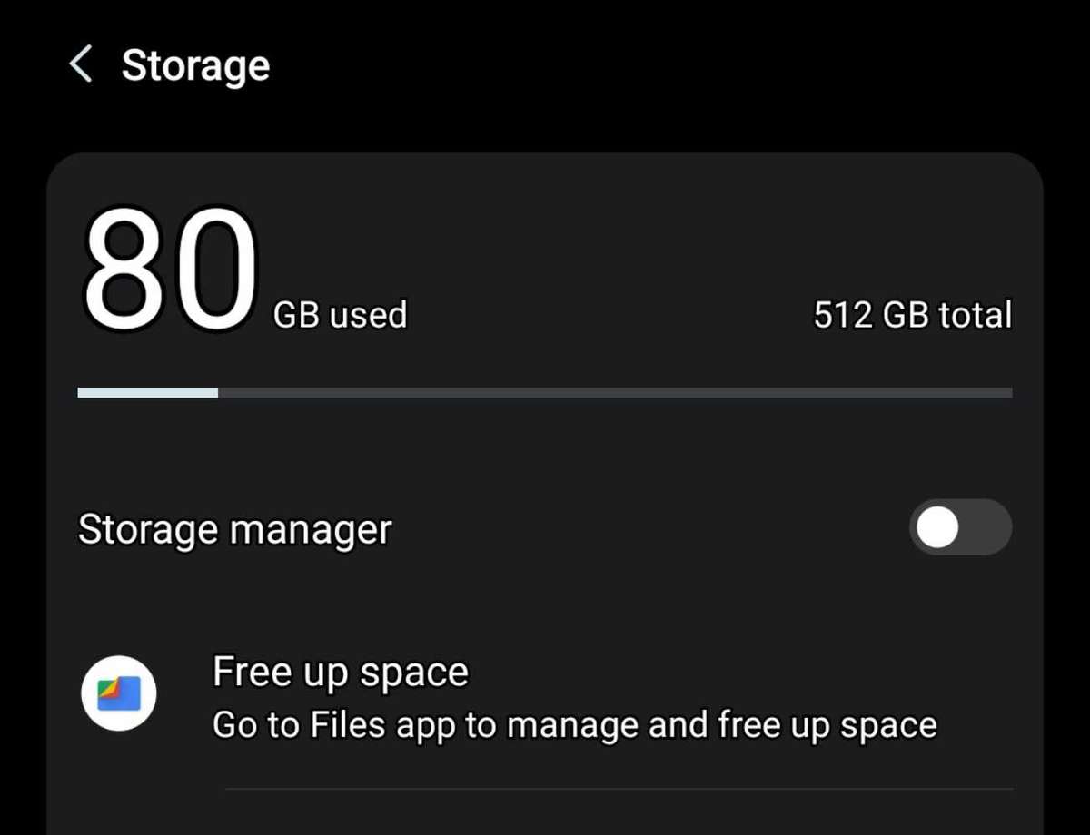The height and width of the screenshot is (835, 1090).
Task: Open the Free up space option
Action: click(340, 673)
